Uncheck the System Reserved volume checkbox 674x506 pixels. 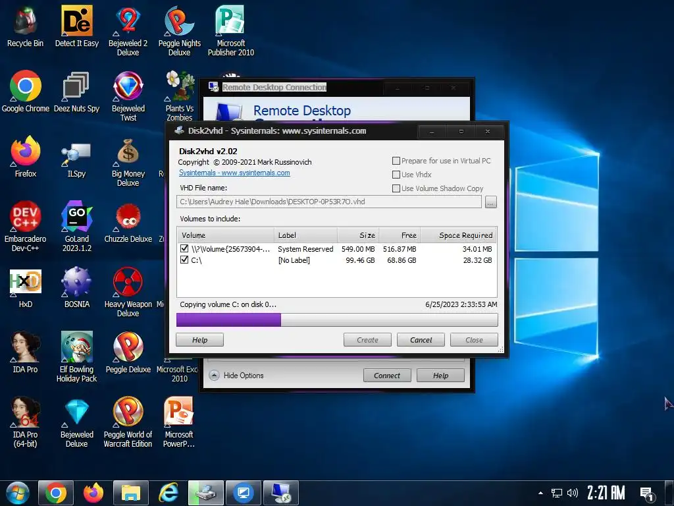click(184, 248)
